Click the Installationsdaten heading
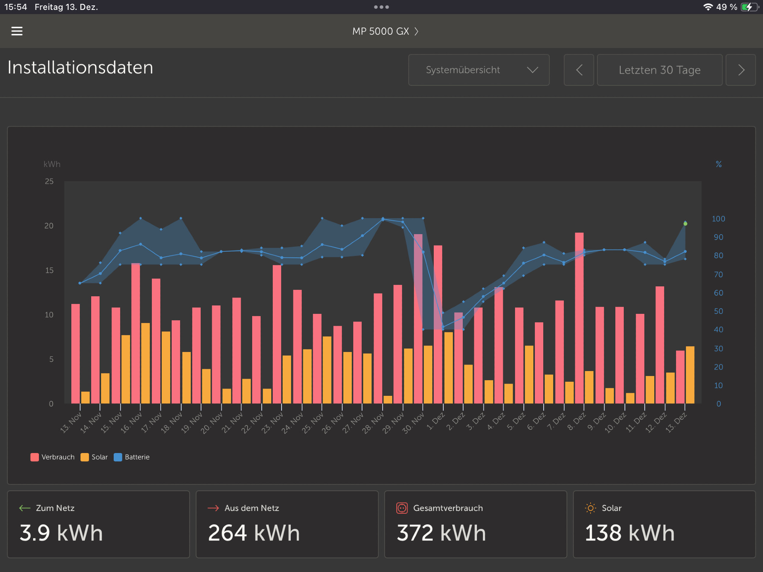 pyautogui.click(x=80, y=67)
